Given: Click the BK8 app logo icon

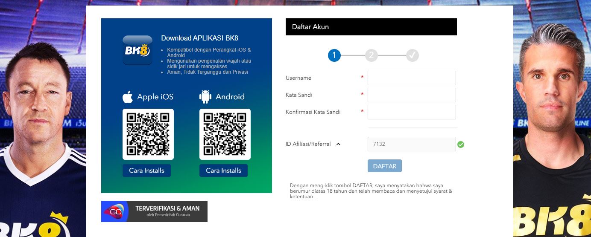Looking at the screenshot, I should (138, 50).
